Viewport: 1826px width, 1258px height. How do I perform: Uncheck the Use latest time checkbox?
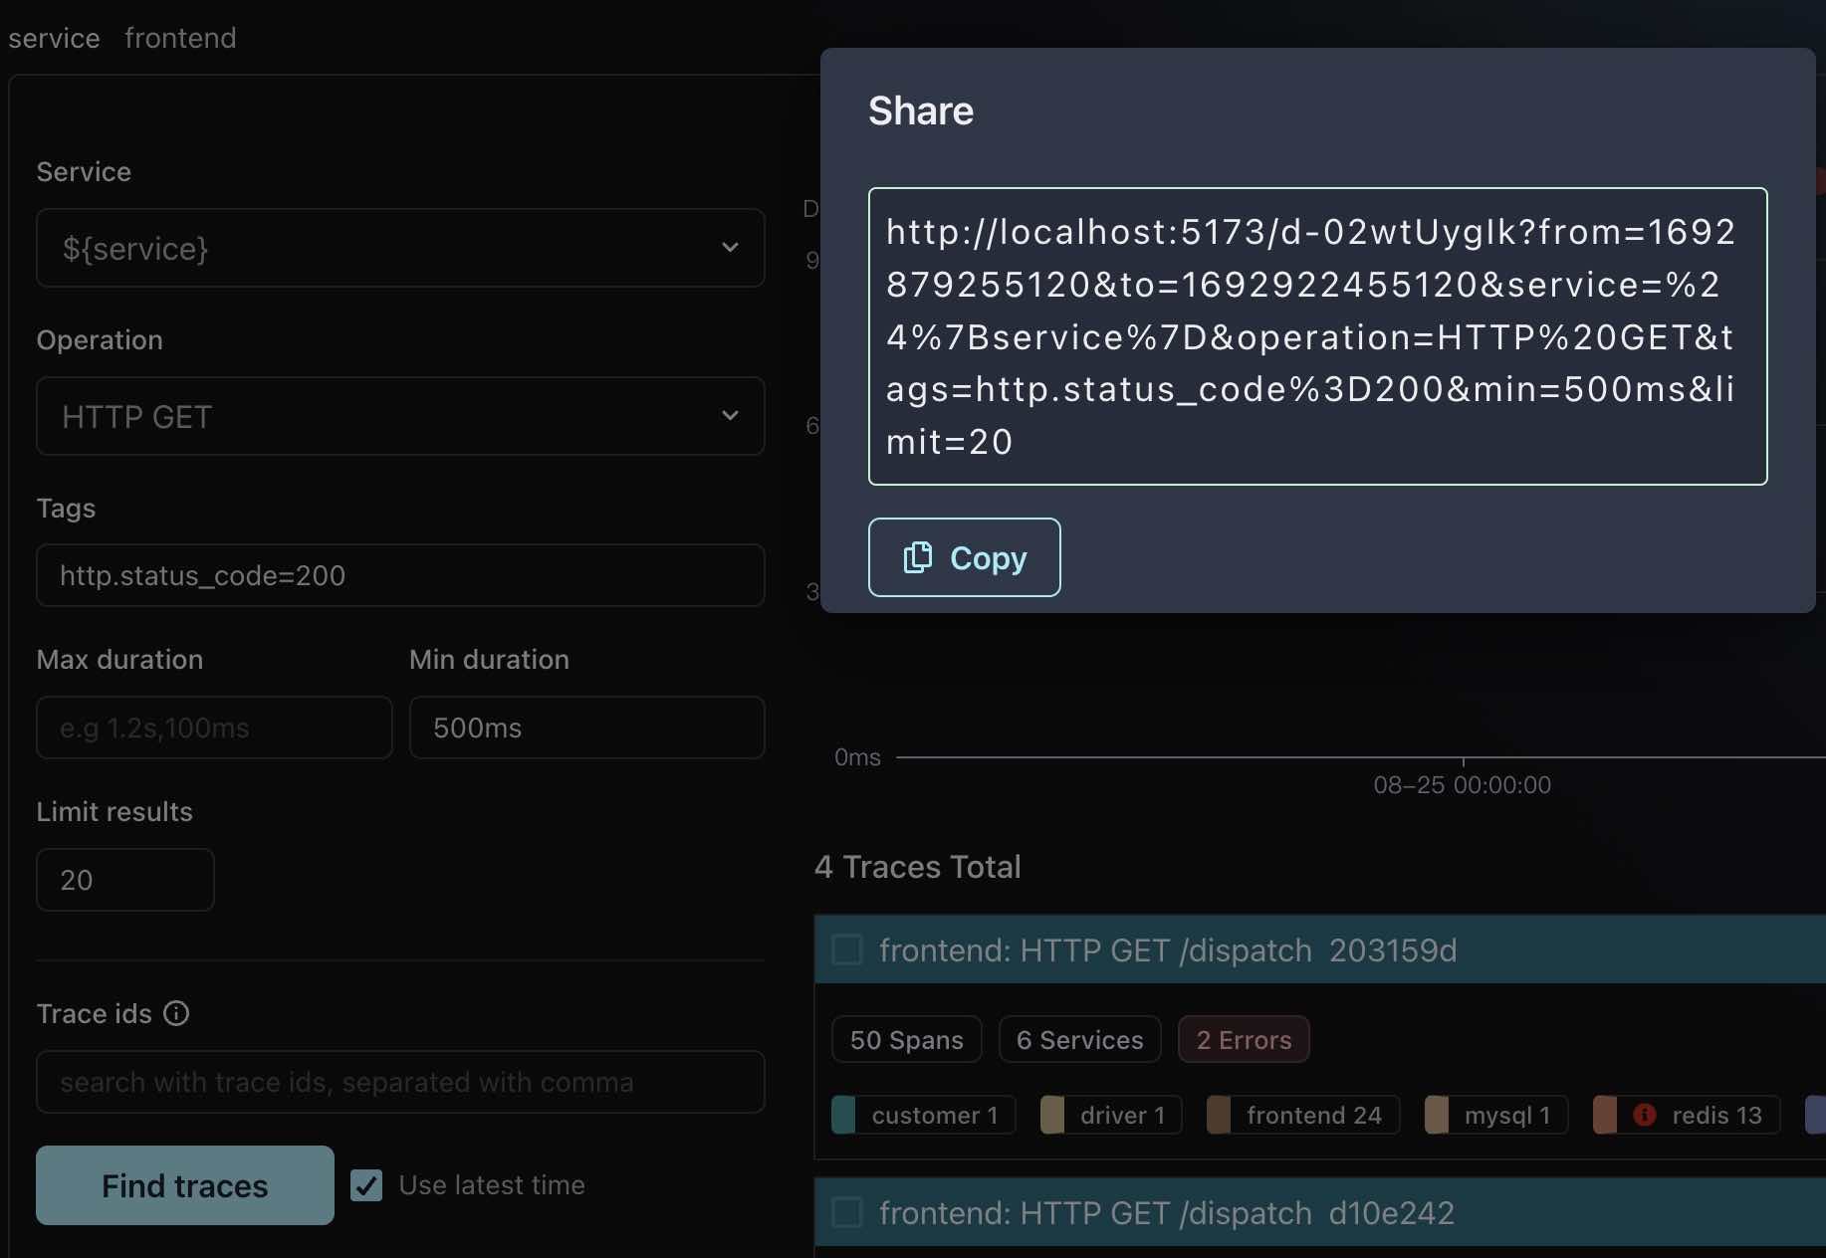[x=366, y=1185]
